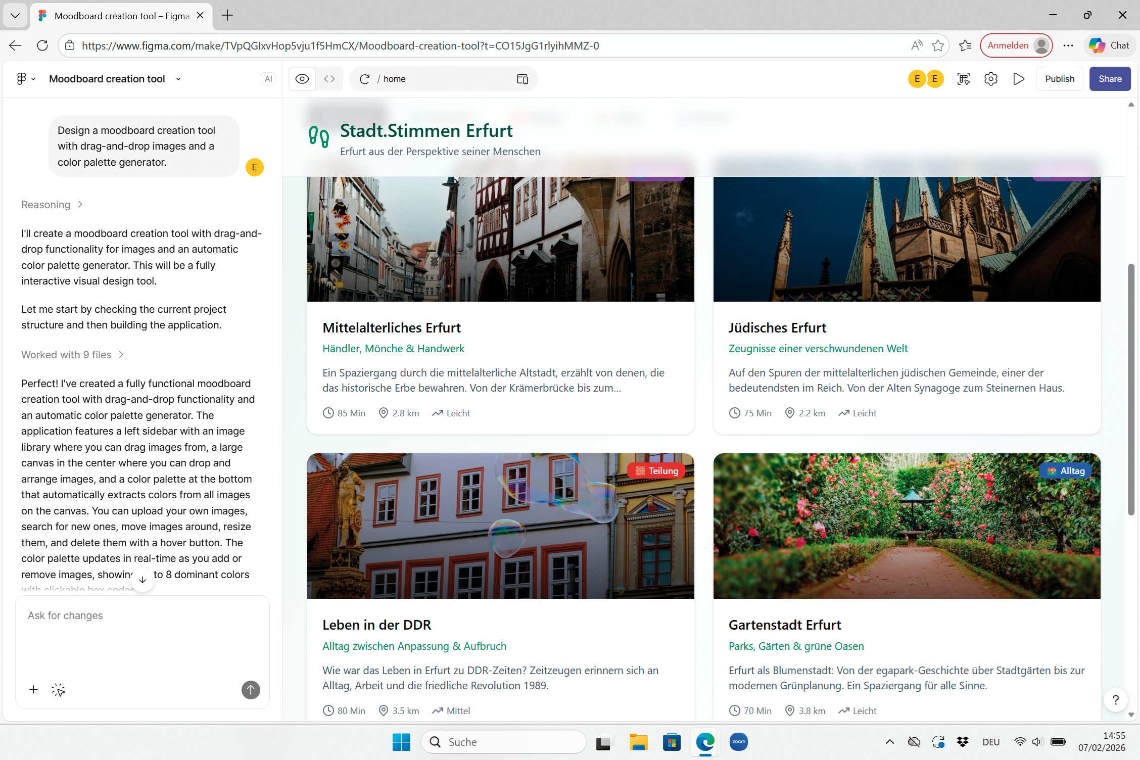Click the Zeugnisse einer verschwundenen Welt subtitle

coord(818,348)
